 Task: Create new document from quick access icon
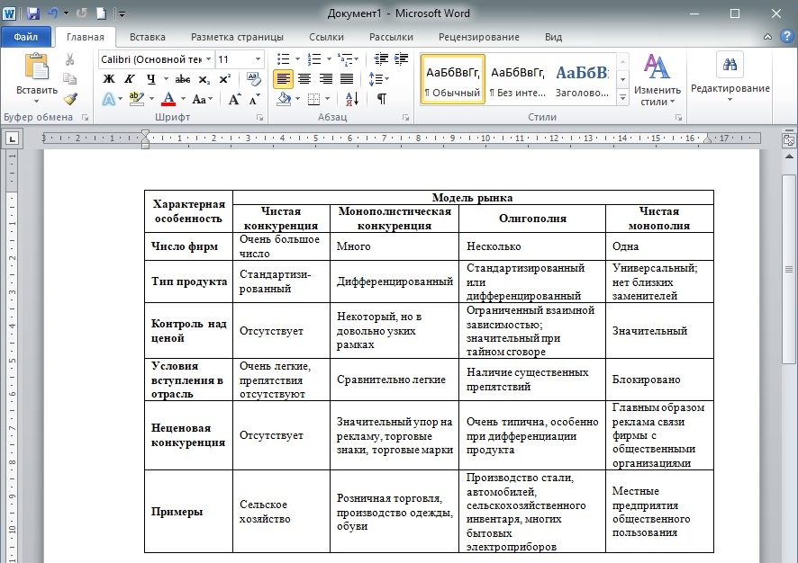[x=101, y=13]
